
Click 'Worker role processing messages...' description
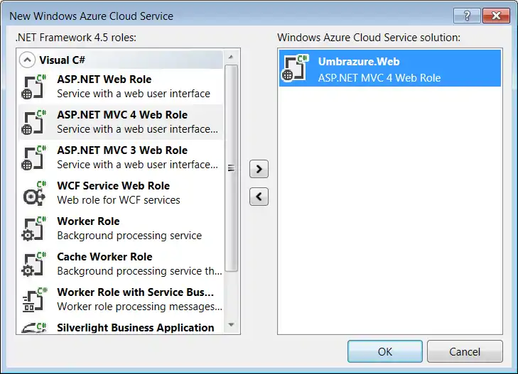point(139,307)
